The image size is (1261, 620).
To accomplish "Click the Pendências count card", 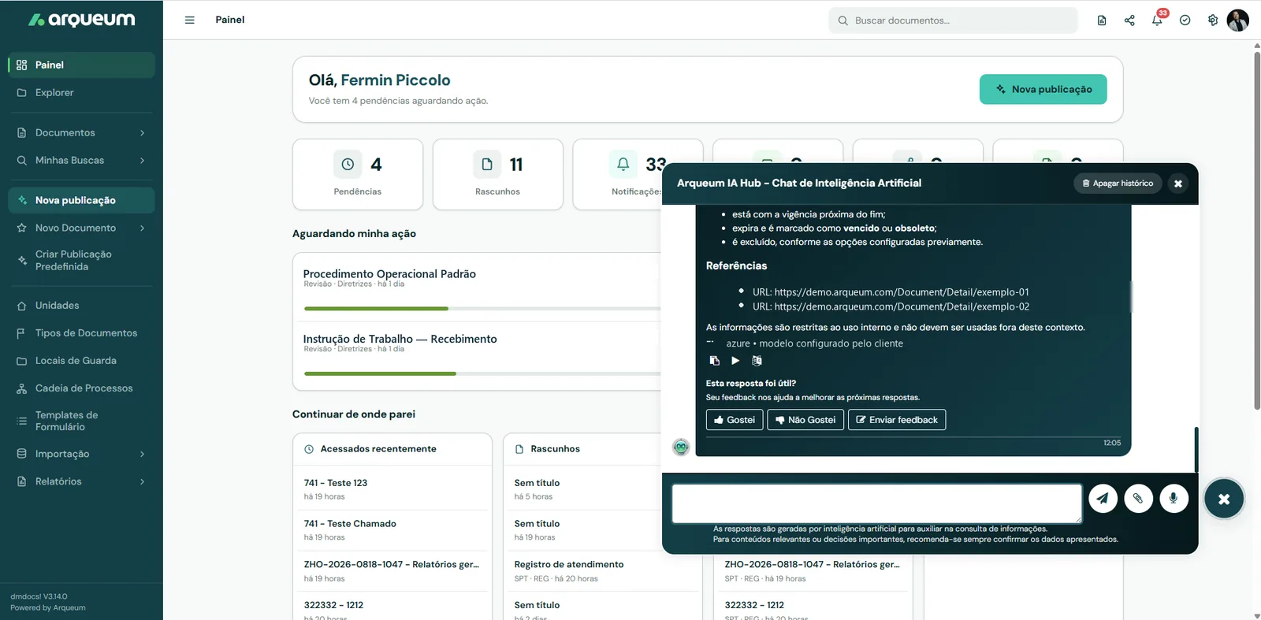I will (x=358, y=174).
